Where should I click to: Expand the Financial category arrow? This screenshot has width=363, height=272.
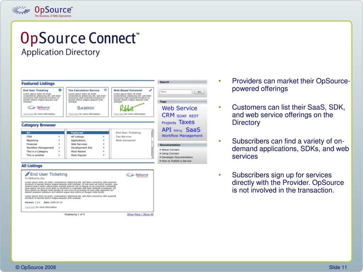pos(59,144)
